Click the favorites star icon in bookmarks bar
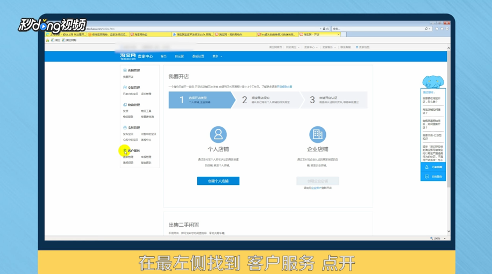Screen dimensions: 492x274 click(x=48, y=40)
